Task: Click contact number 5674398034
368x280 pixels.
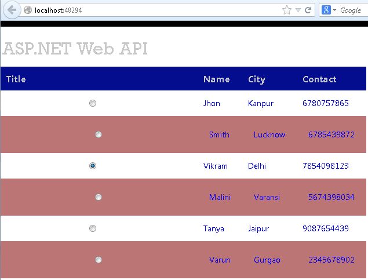Action: tap(331, 197)
